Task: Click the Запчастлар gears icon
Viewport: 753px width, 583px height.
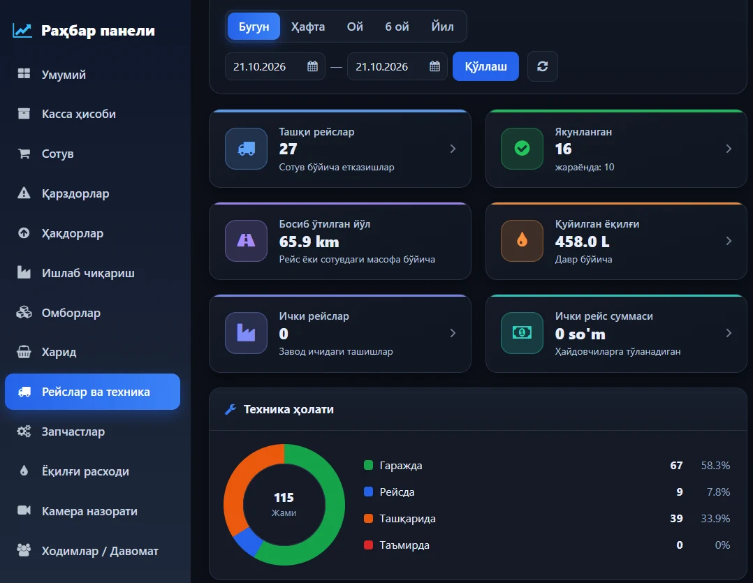Action: pos(24,431)
